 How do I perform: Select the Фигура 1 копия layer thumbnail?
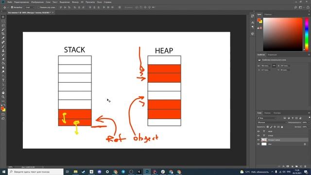[264, 140]
